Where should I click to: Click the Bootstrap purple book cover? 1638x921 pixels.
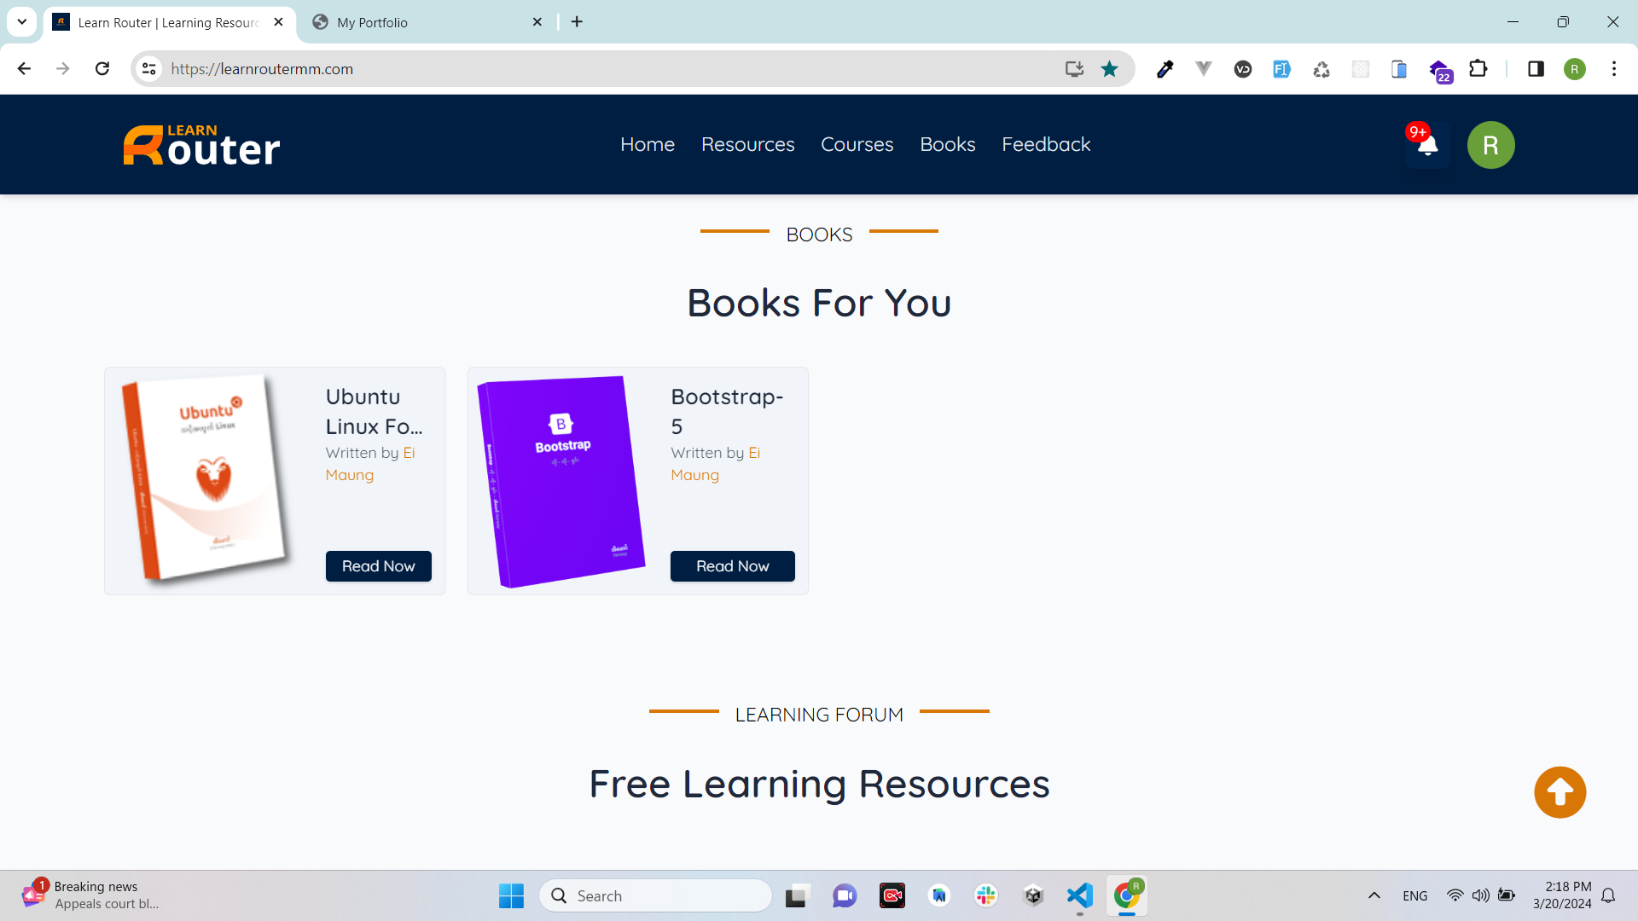coord(561,481)
